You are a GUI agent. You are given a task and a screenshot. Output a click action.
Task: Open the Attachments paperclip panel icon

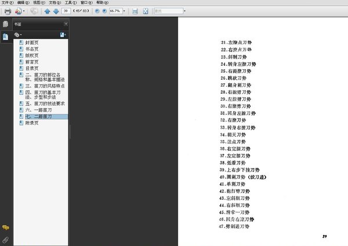(6, 240)
